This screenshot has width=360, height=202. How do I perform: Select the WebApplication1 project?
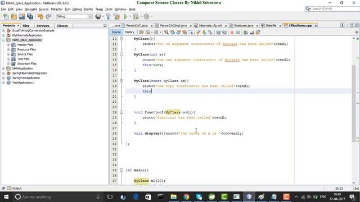[x=23, y=82]
